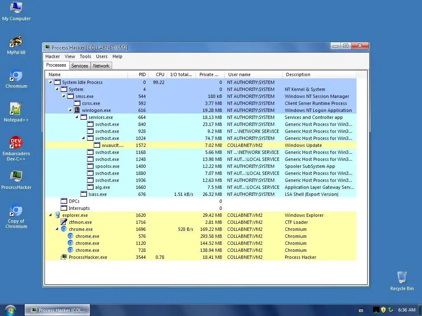
Task: Click keyboard tray icon
Action: pyautogui.click(x=361, y=310)
